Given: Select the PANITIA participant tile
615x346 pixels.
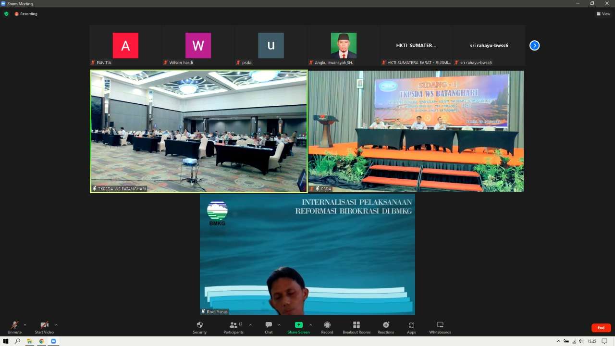Looking at the screenshot, I should pos(125,46).
